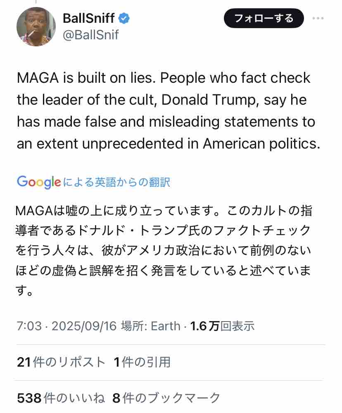Click the blue verified badge
This screenshot has width=342, height=413.
click(x=124, y=18)
